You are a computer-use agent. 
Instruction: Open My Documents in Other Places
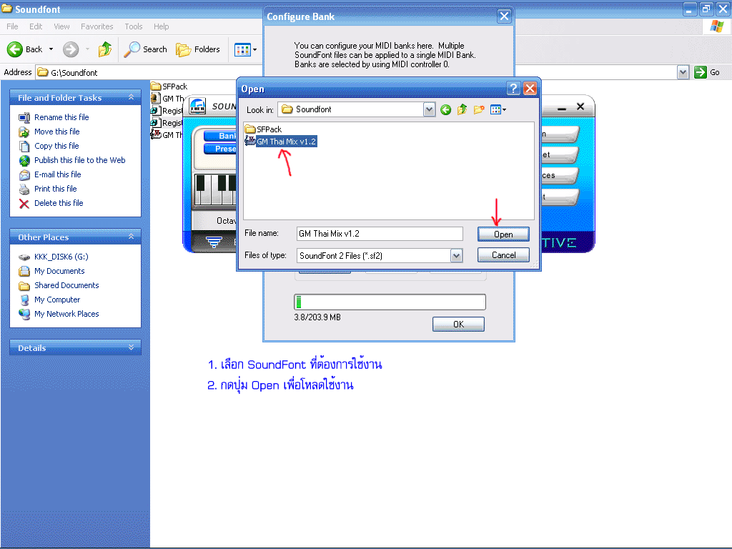(59, 271)
